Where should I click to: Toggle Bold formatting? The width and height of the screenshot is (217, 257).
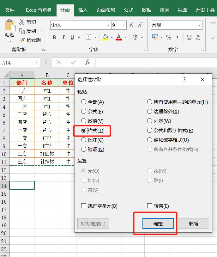[x=54, y=38]
